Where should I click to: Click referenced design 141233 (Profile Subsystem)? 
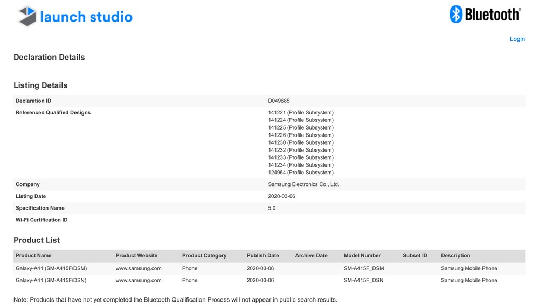pos(301,157)
